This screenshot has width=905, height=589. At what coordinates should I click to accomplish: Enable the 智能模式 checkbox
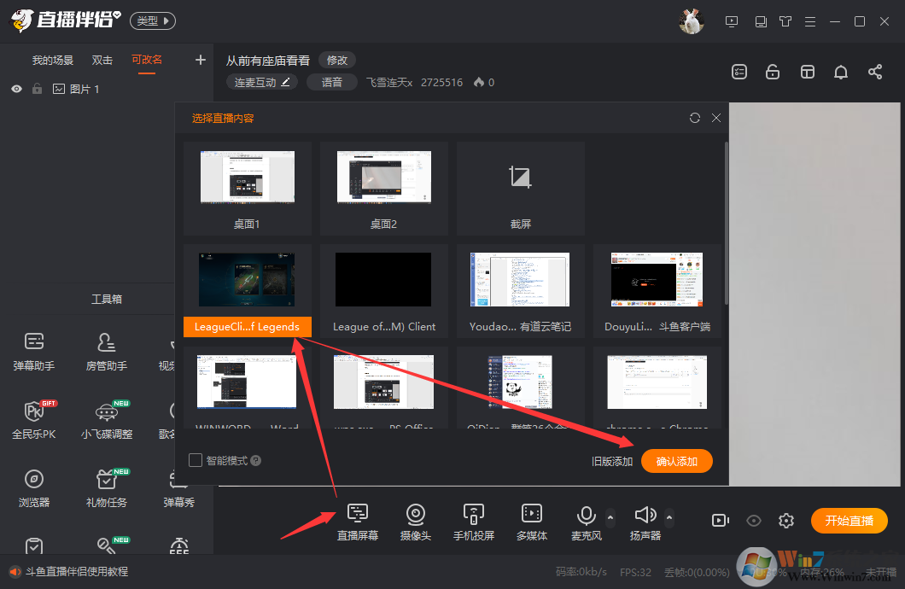click(x=195, y=458)
